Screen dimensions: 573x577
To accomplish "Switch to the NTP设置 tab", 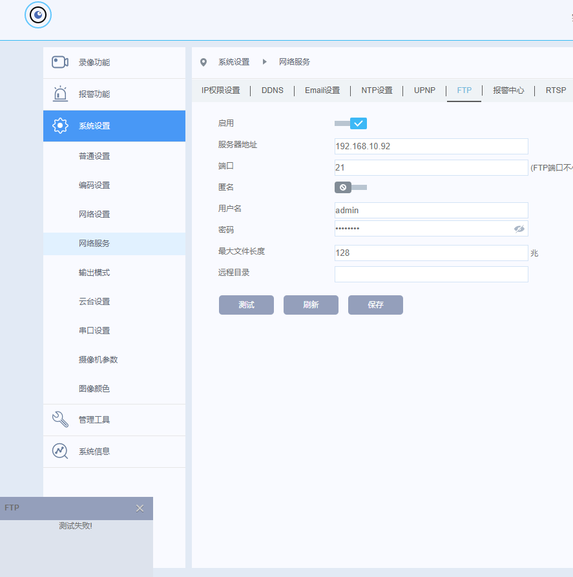I will click(377, 90).
